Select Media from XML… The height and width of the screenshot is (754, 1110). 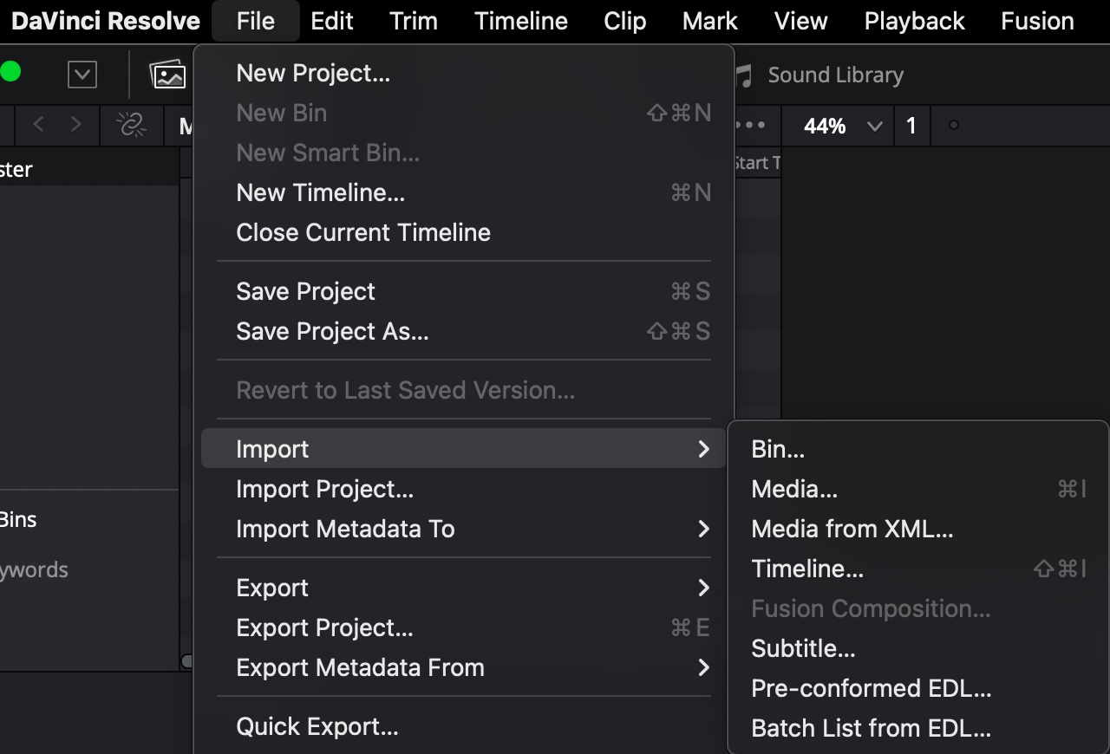[918, 529]
